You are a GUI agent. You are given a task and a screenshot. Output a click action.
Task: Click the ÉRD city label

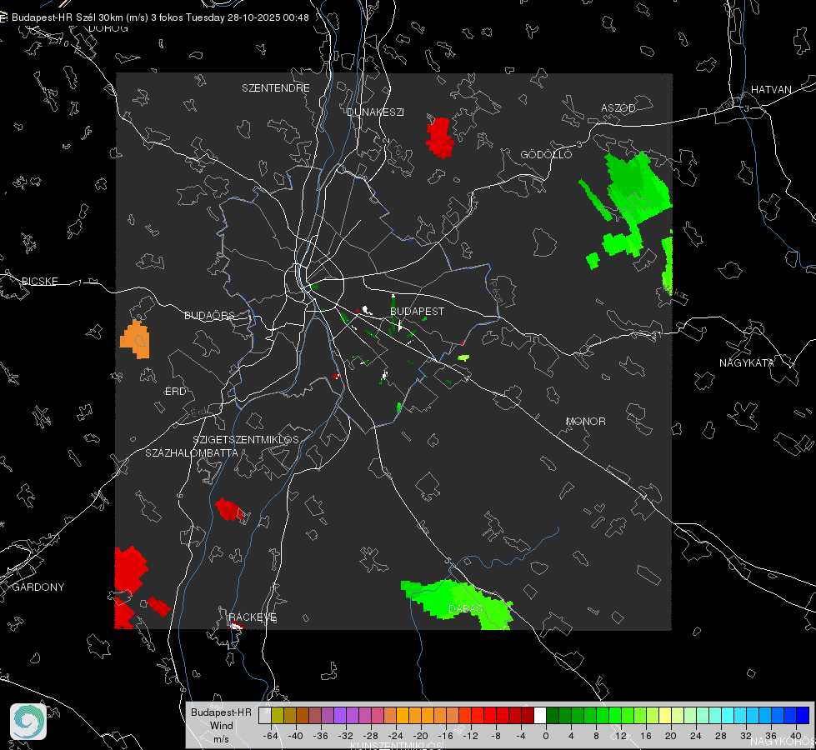click(x=175, y=392)
